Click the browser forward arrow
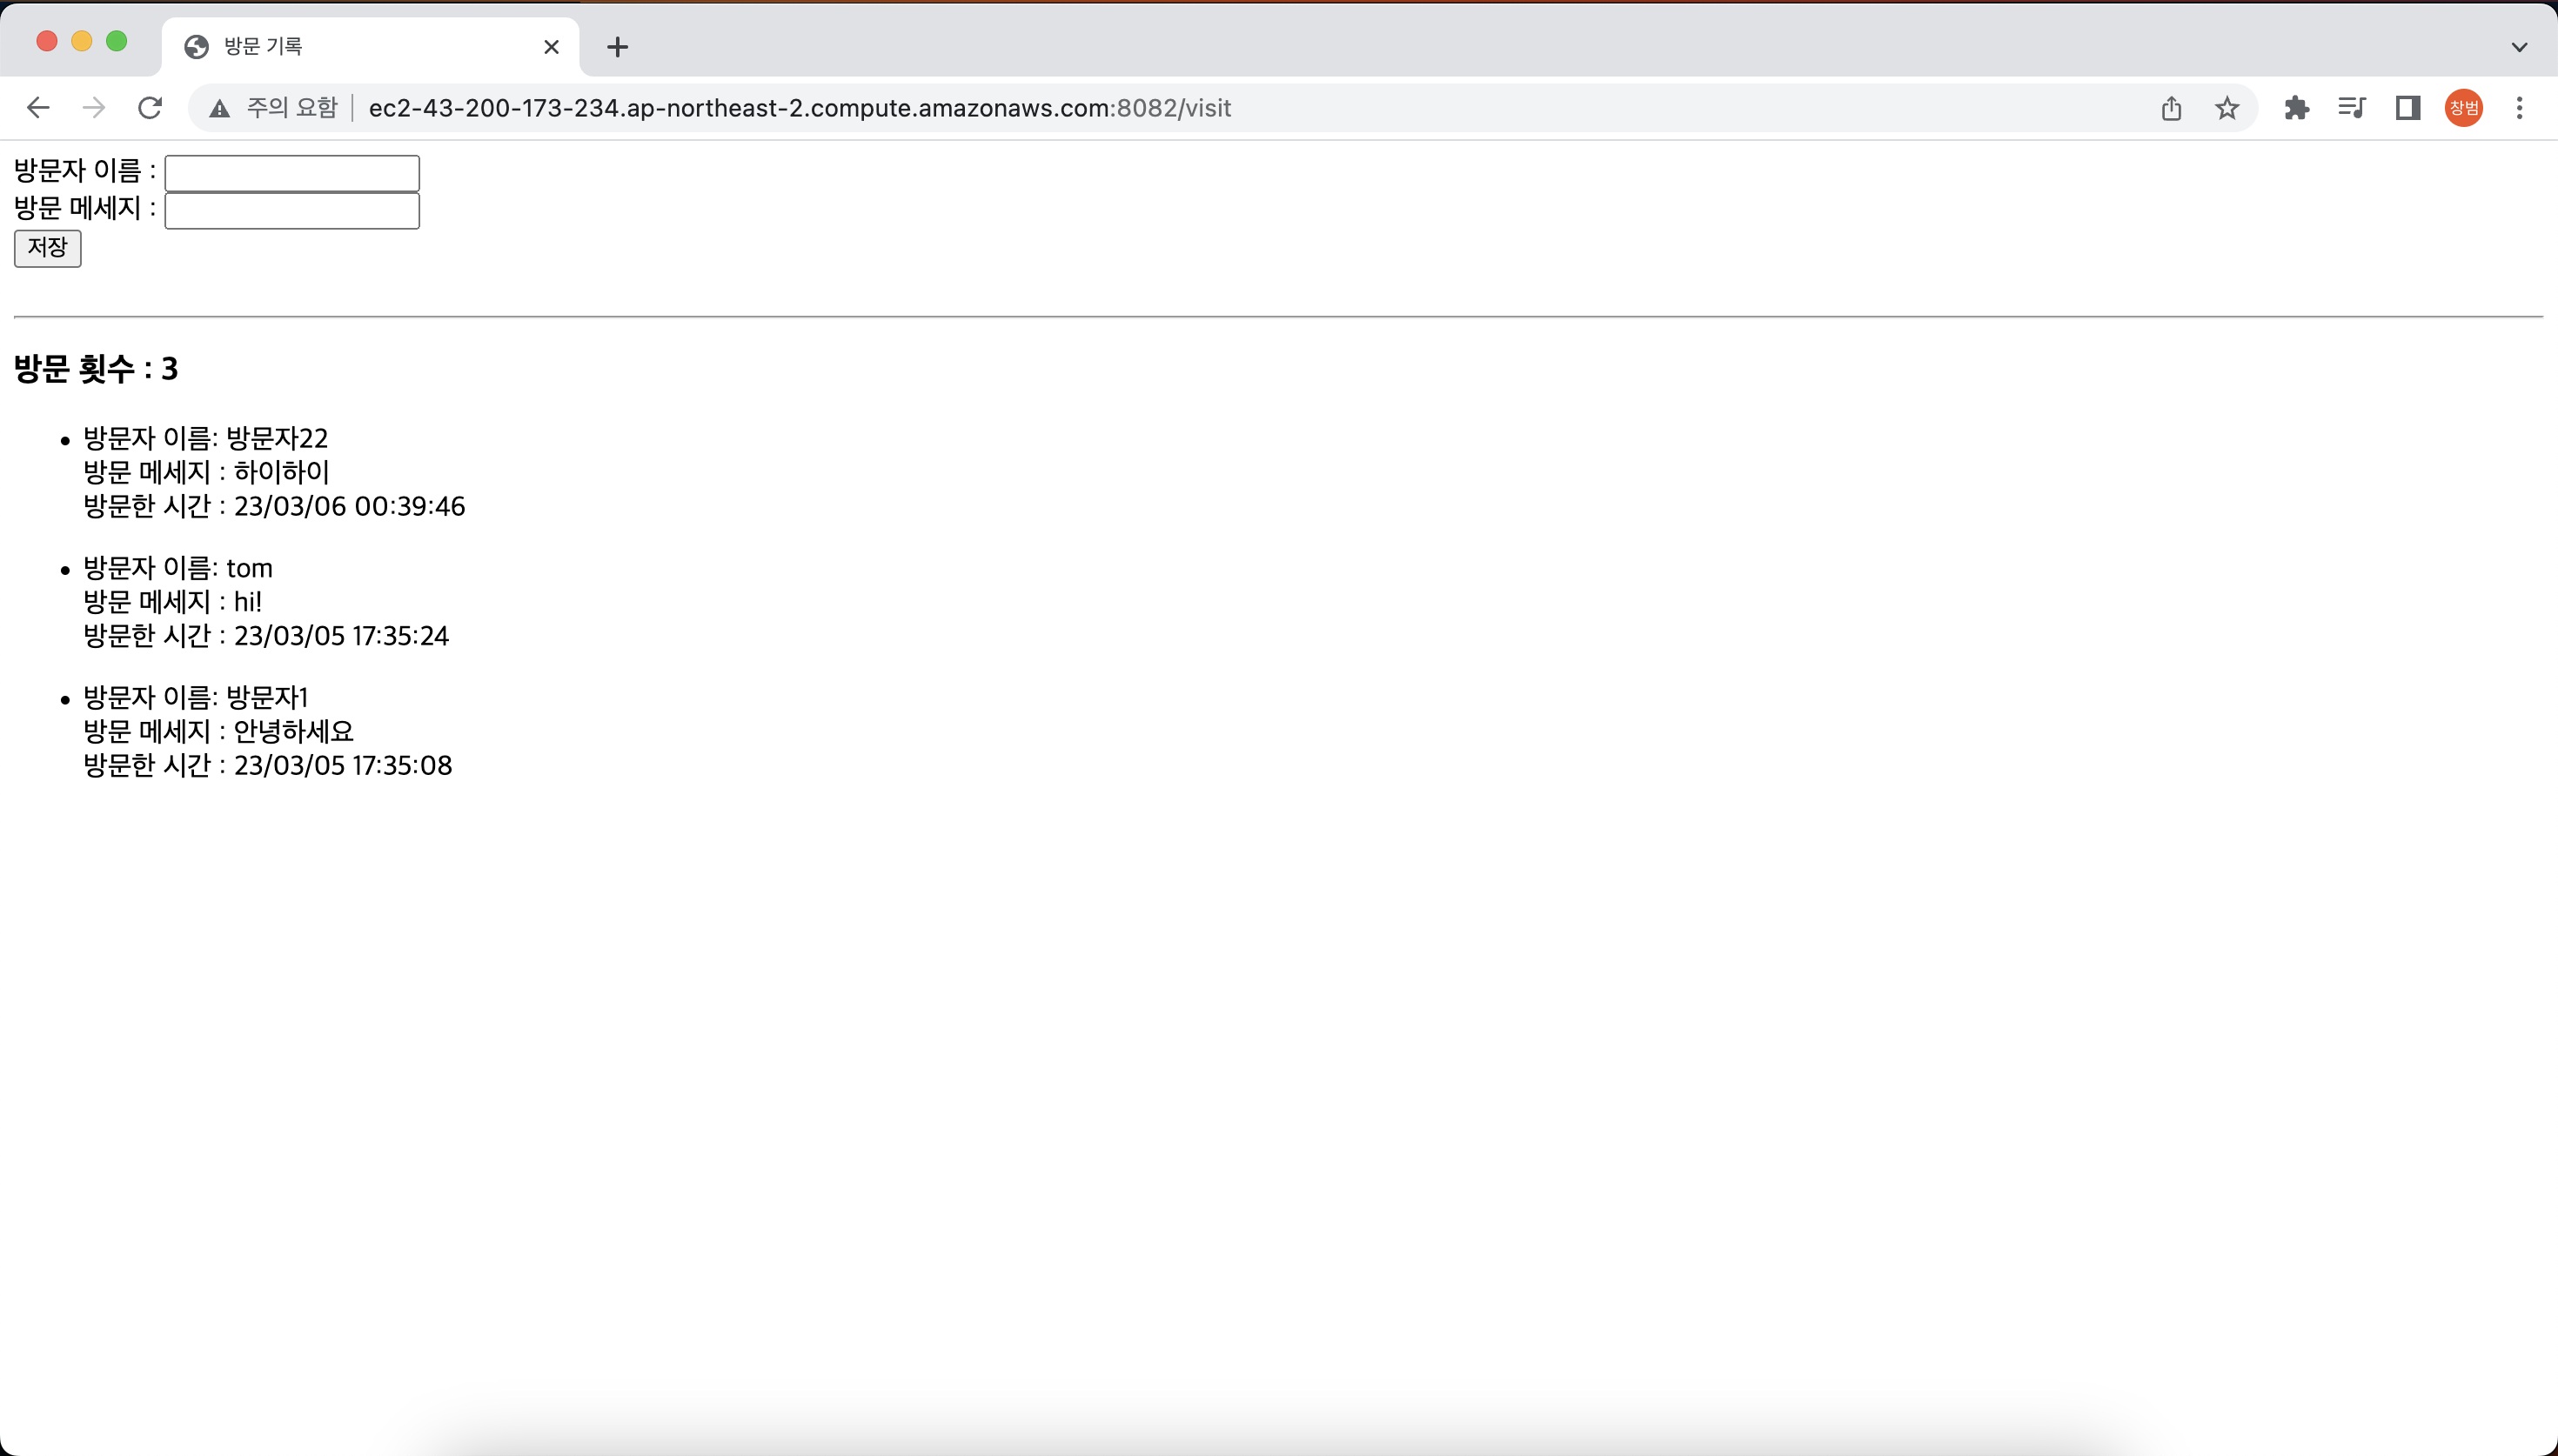This screenshot has width=2558, height=1456. click(94, 108)
